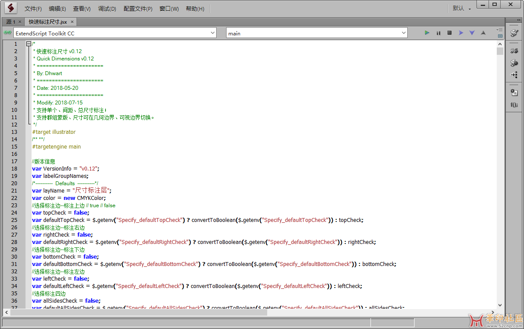Screen dimensions: 524x329
Task: Click 'var color = new CMYKColor;' line
Action: point(69,198)
